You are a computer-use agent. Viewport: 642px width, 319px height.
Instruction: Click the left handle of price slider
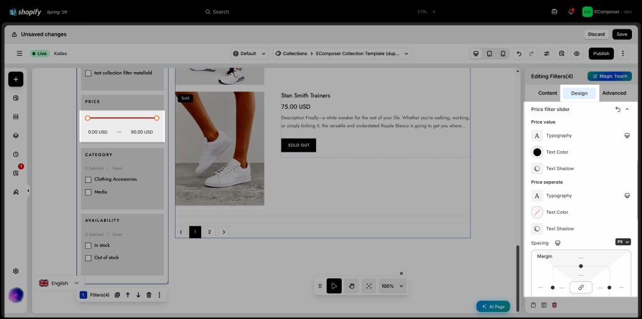(87, 118)
